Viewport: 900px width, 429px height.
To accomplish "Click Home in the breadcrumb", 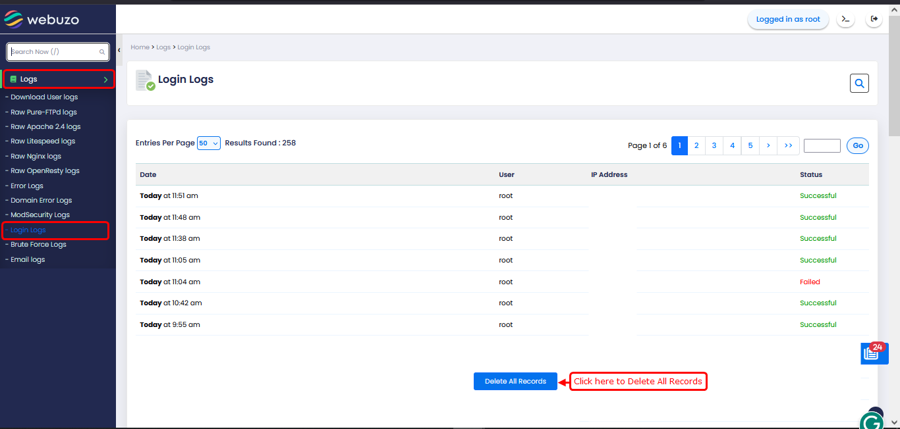I will point(140,47).
